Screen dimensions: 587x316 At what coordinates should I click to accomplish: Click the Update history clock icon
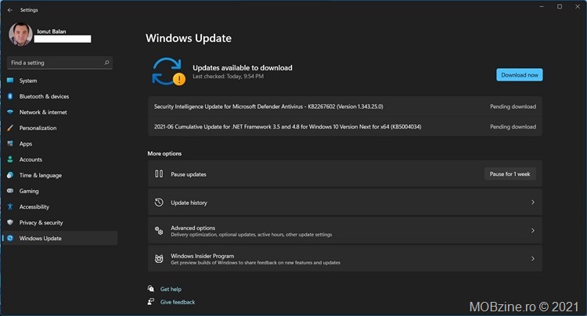point(159,203)
